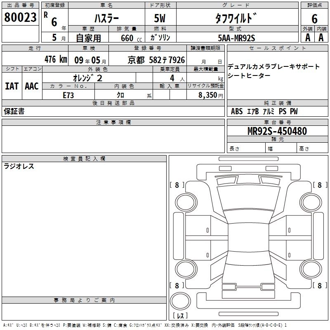Select the bottom-right tire circle on diagram

point(310,269)
